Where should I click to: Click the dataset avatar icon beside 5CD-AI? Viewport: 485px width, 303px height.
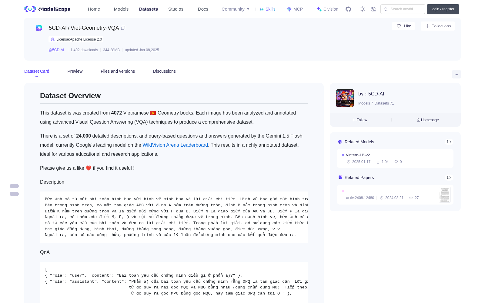pyautogui.click(x=39, y=28)
